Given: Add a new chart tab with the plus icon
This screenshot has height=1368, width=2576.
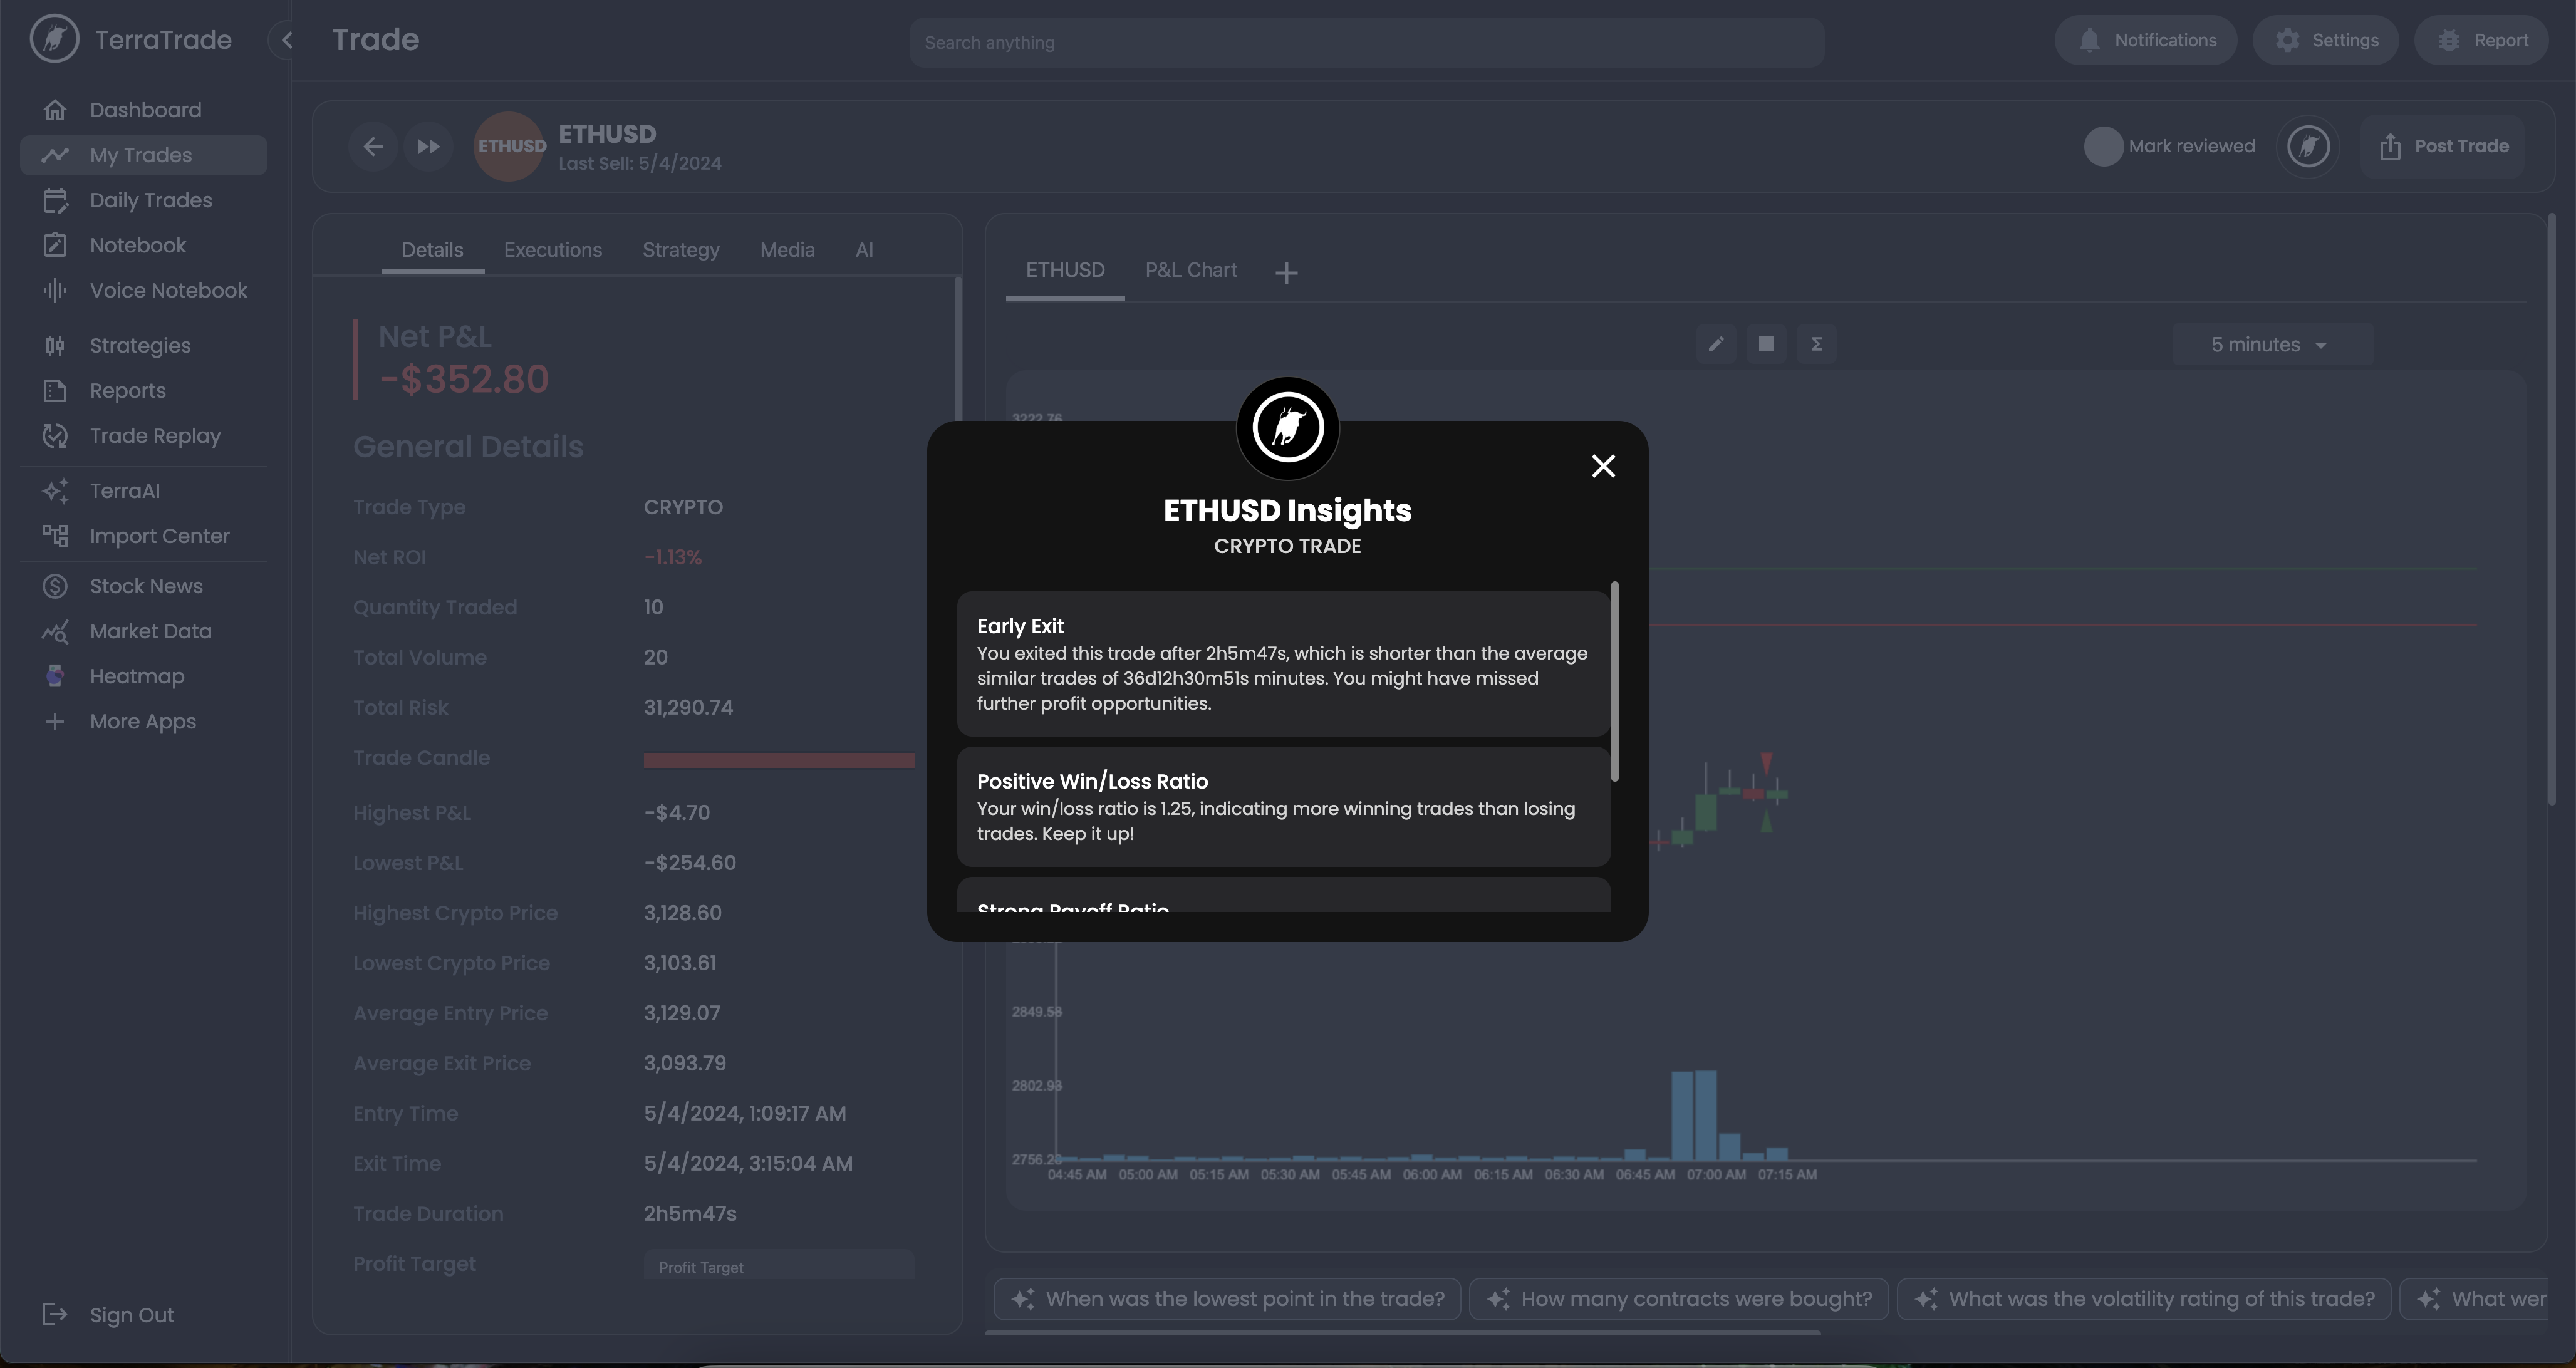Looking at the screenshot, I should pyautogui.click(x=1287, y=271).
